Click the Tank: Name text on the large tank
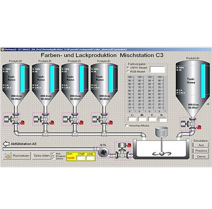 click(191, 81)
